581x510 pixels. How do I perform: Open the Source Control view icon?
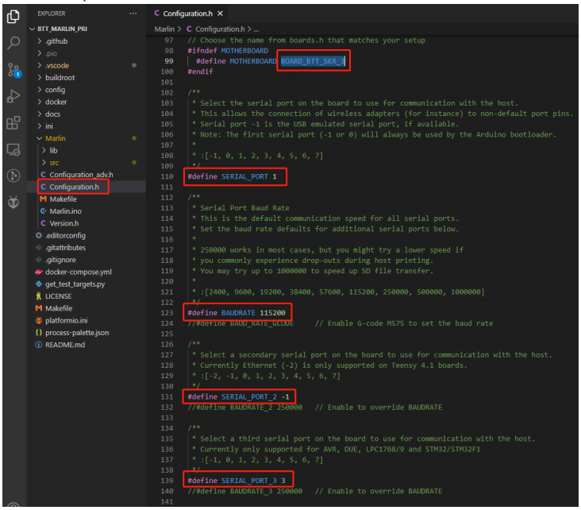pyautogui.click(x=13, y=70)
